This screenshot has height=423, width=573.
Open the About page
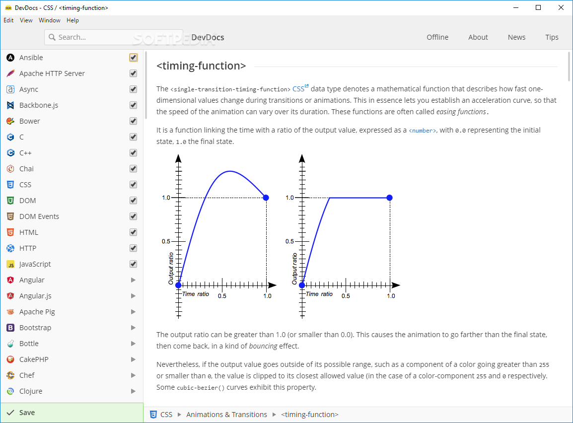tap(478, 37)
